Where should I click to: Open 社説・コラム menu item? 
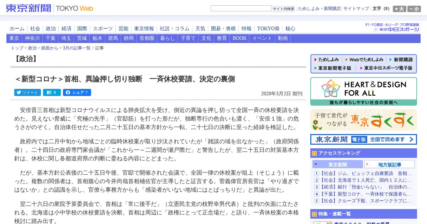coord(175,28)
